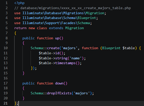This screenshot has width=144, height=106.
Task: Click 'string' method on line 12
Action: click(x=61, y=58)
